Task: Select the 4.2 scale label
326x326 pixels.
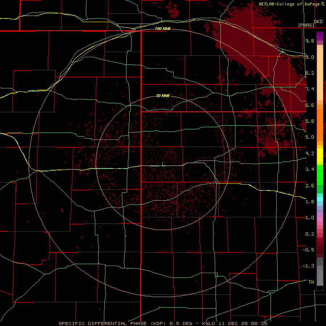Action: point(310,154)
